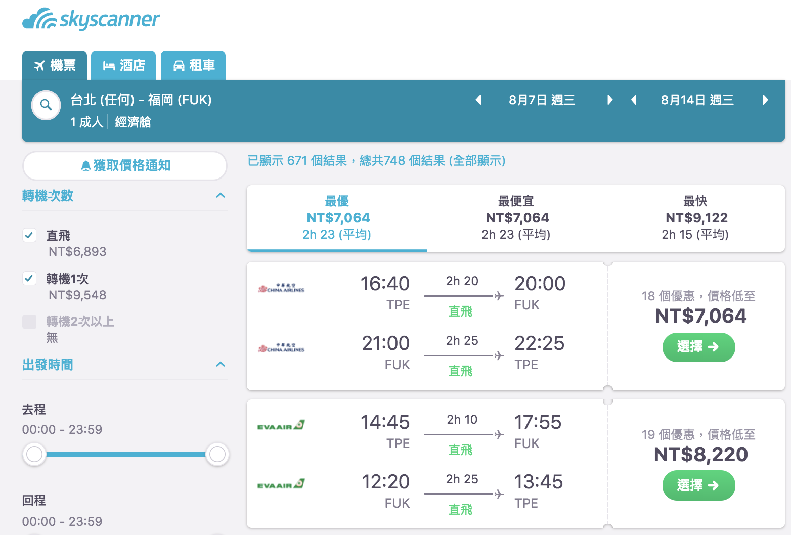Viewport: 791px width, 535px height.
Task: Uncheck the 轉機1次 checkbox
Action: coord(29,278)
